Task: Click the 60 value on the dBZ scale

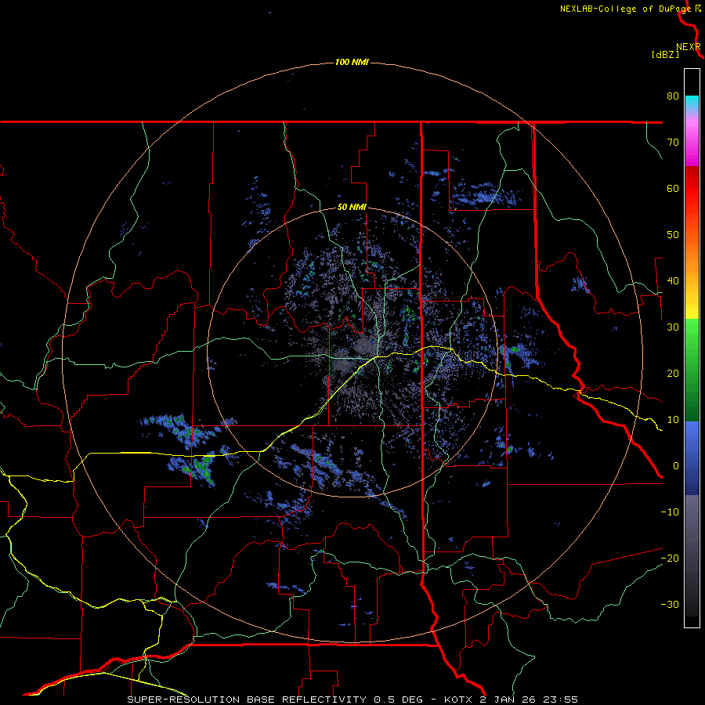Action: [673, 188]
